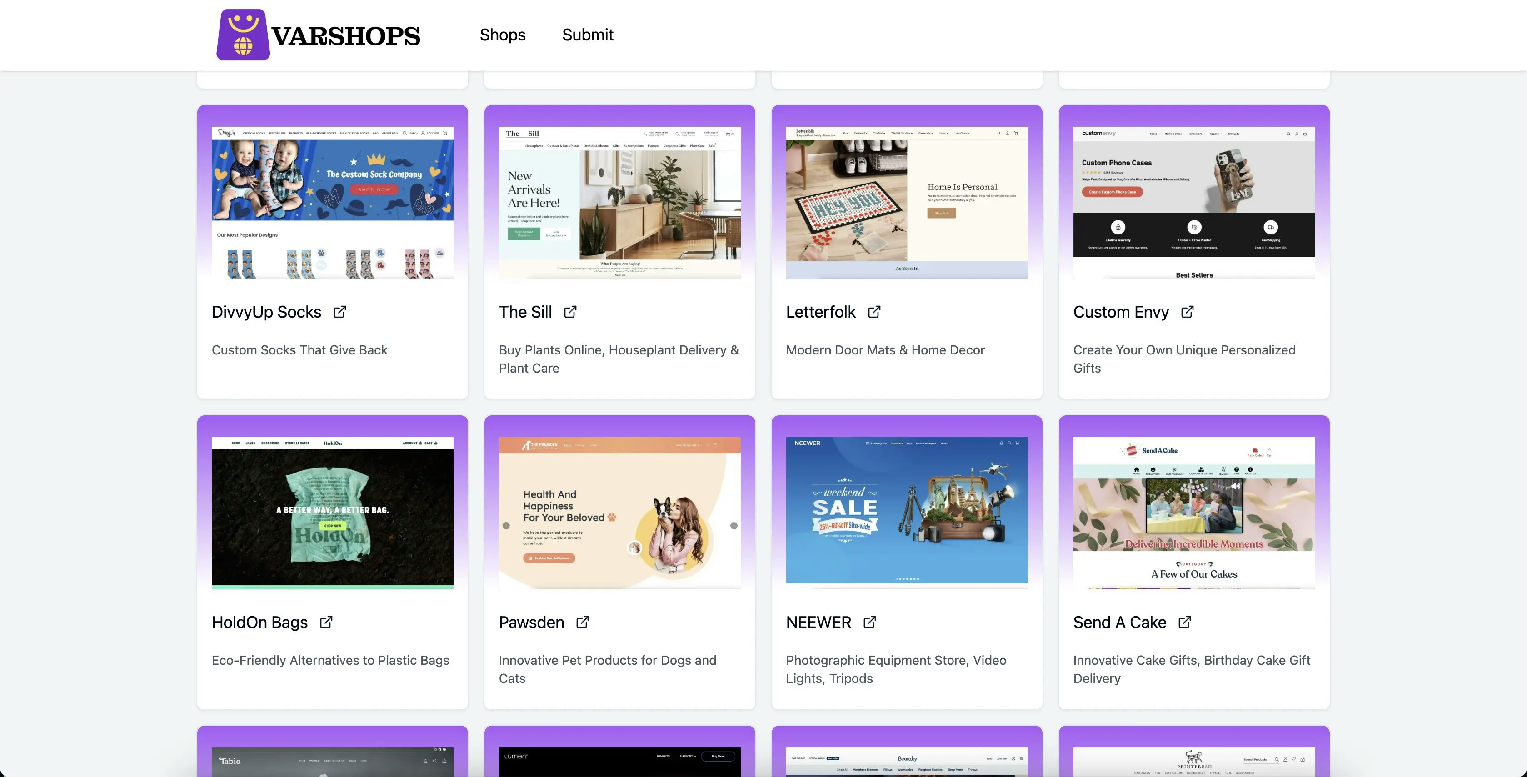Click the Pawsden shop title
This screenshot has height=777, width=1527.
[531, 623]
